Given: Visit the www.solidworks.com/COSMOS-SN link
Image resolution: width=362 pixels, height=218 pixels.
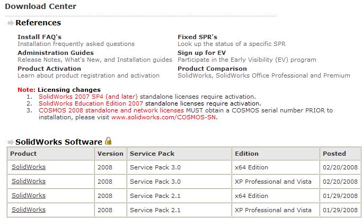Looking at the screenshot, I should [x=164, y=117].
